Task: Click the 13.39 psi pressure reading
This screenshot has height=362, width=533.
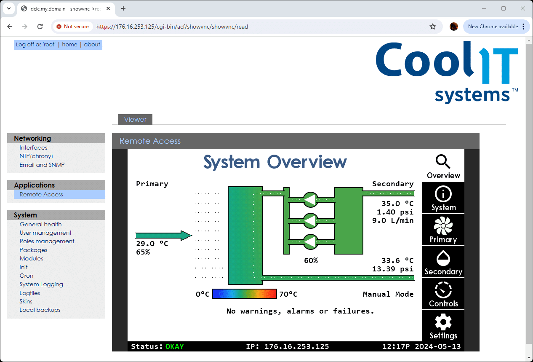Action: point(393,269)
